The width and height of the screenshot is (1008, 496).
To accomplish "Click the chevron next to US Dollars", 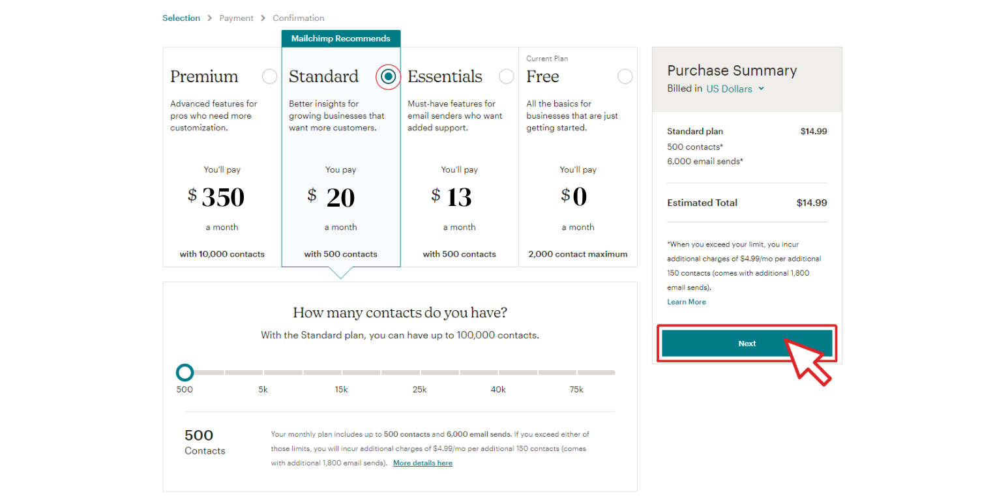I will click(x=761, y=89).
